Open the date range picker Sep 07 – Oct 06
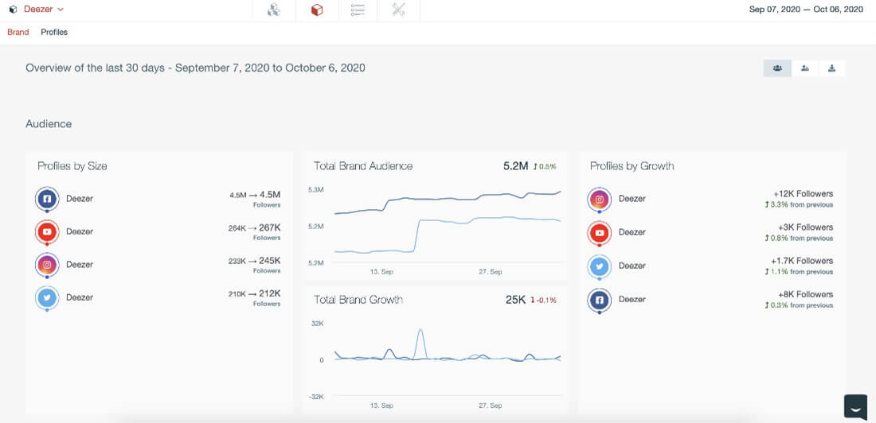The width and height of the screenshot is (876, 423). [806, 10]
